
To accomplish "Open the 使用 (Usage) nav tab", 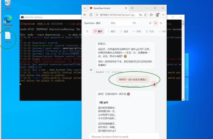I will pyautogui.click(x=162, y=31).
